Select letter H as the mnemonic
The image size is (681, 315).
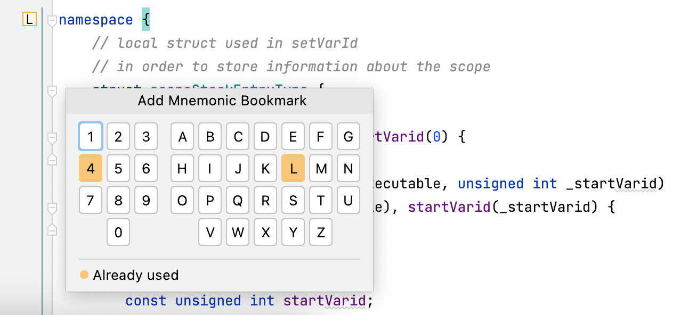tap(182, 168)
